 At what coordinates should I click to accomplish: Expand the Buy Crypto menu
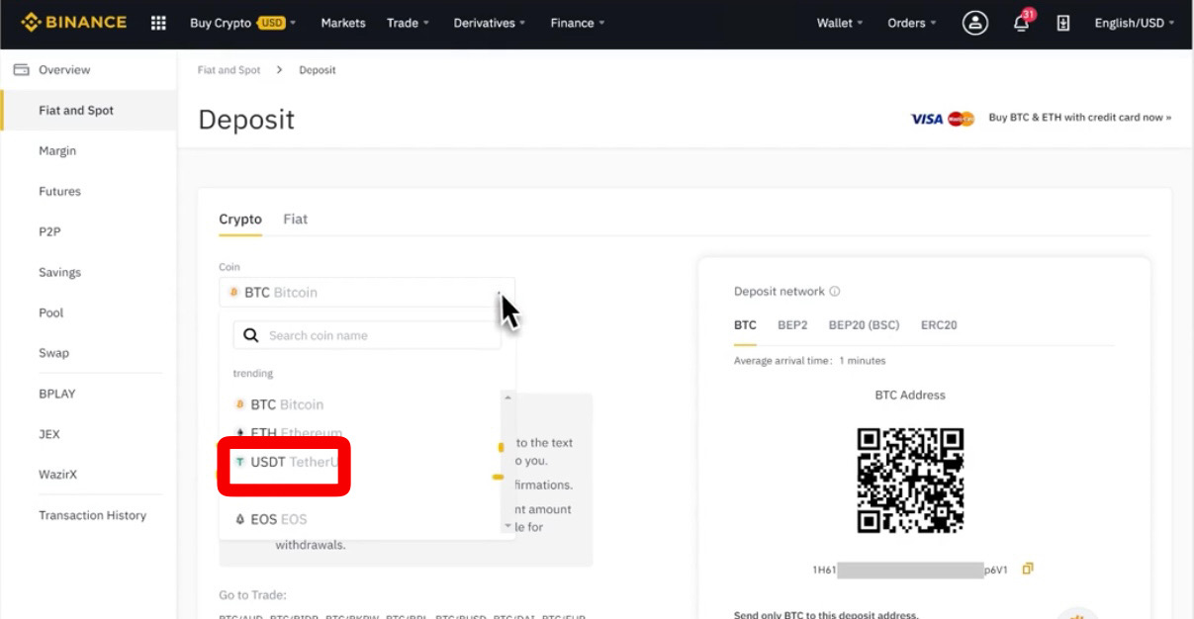(x=243, y=23)
